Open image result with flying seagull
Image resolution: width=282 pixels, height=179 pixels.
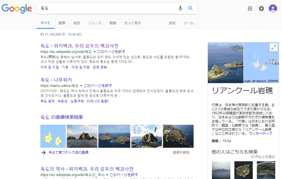tap(147, 136)
